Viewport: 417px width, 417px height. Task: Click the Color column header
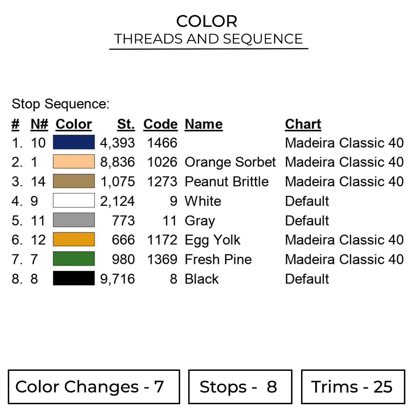[74, 124]
